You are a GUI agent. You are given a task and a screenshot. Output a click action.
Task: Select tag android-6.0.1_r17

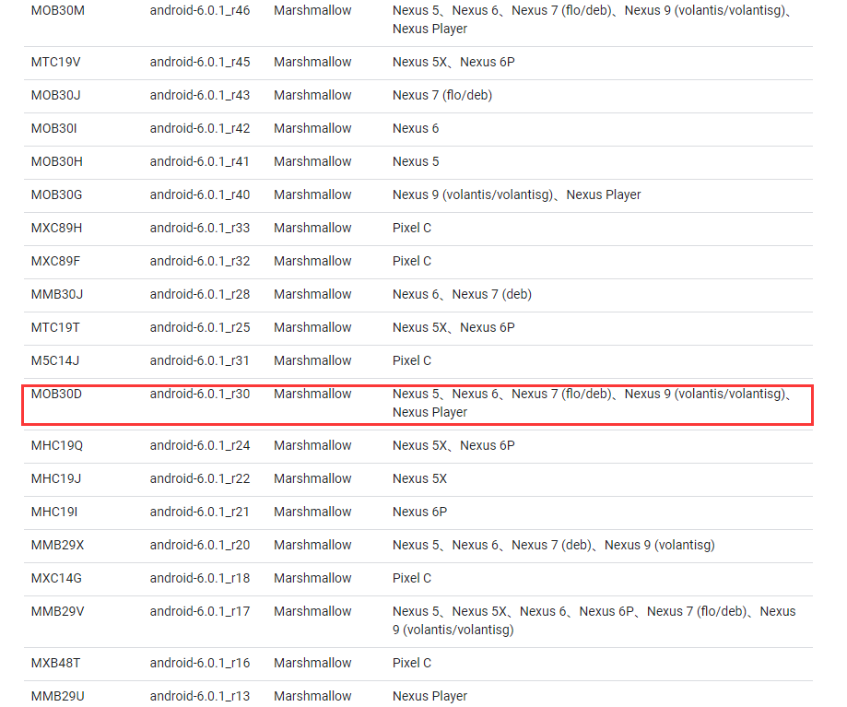[200, 612]
